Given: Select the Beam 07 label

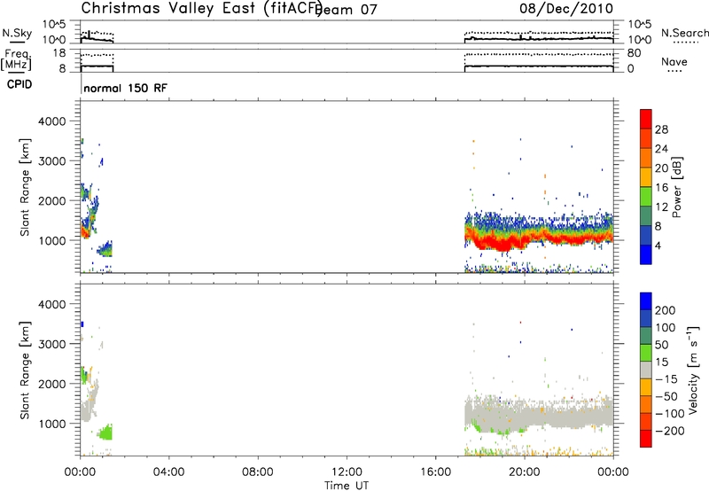Looking at the screenshot, I should [347, 10].
